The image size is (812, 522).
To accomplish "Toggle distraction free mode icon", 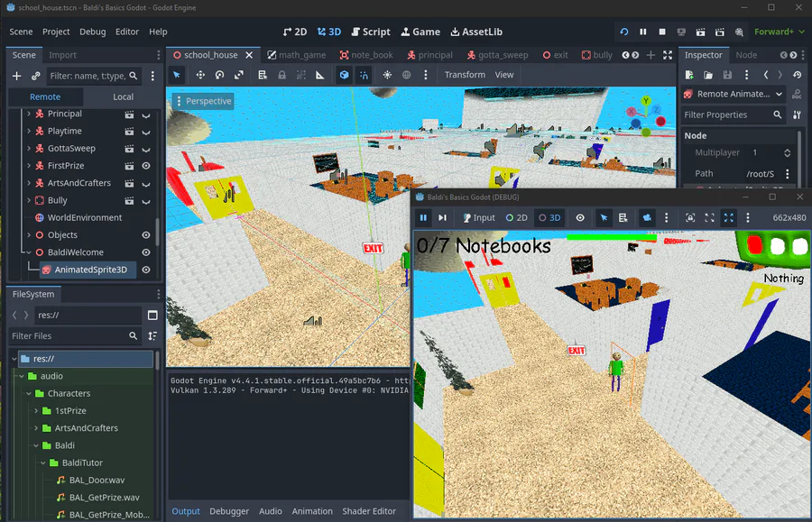I will pos(668,55).
